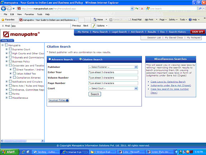Click the SIGN OFF button
206x155 pixels.
pyautogui.click(x=197, y=32)
